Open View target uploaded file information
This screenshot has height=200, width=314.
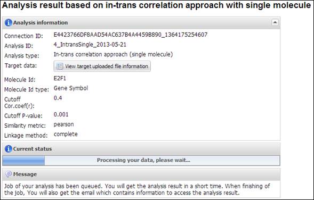click(x=102, y=66)
